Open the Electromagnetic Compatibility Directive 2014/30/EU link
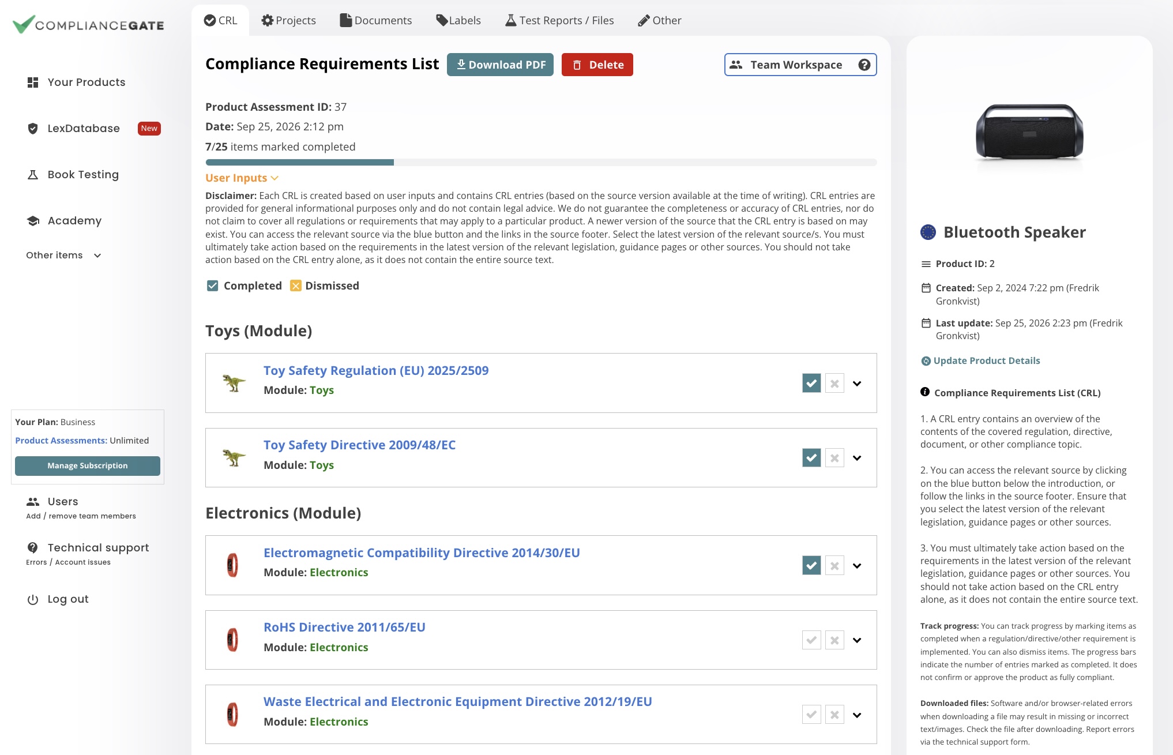 click(x=422, y=553)
